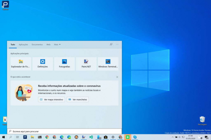Launch Definições from the top apps tiles
Screen dimensions: 211x140
(42, 64)
